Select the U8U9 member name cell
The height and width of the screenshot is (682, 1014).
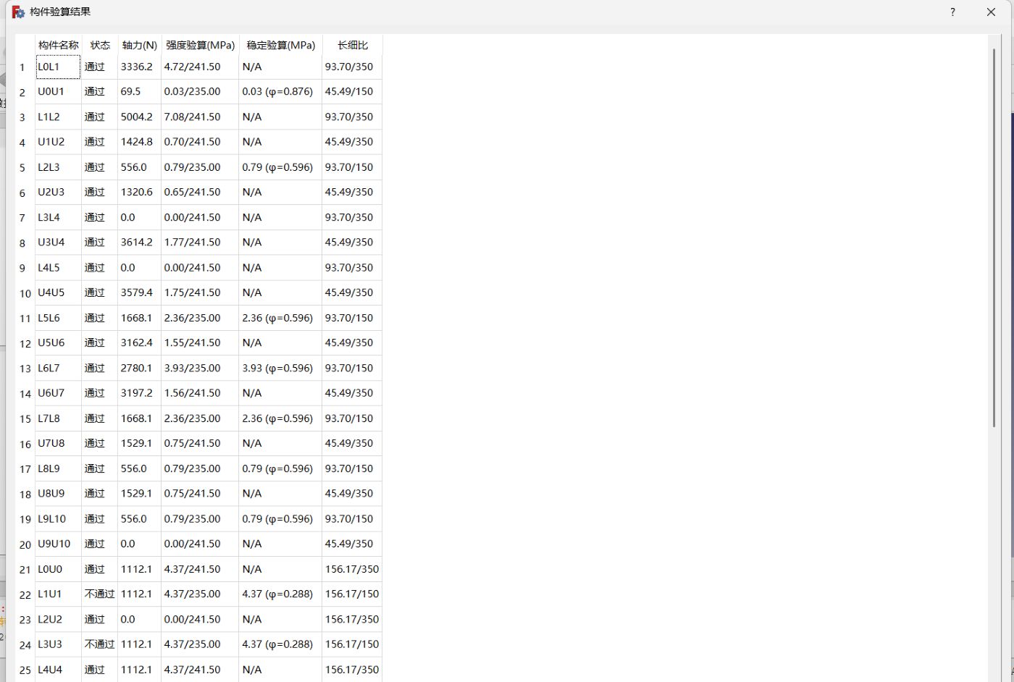59,494
